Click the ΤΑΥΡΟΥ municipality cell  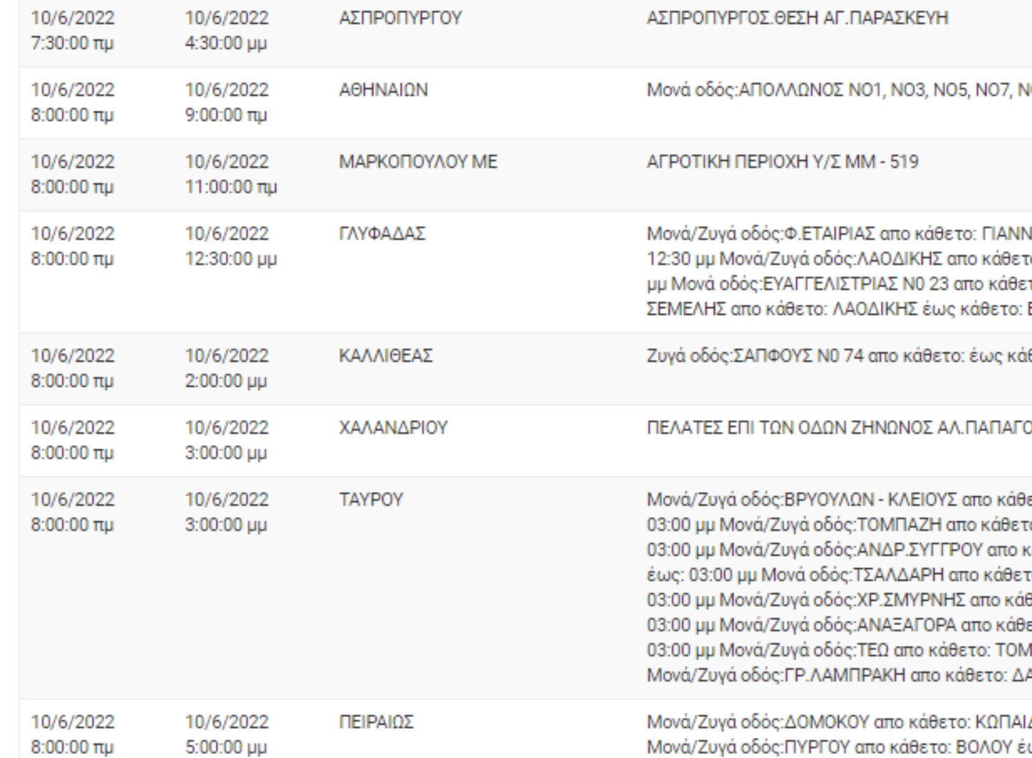371,500
